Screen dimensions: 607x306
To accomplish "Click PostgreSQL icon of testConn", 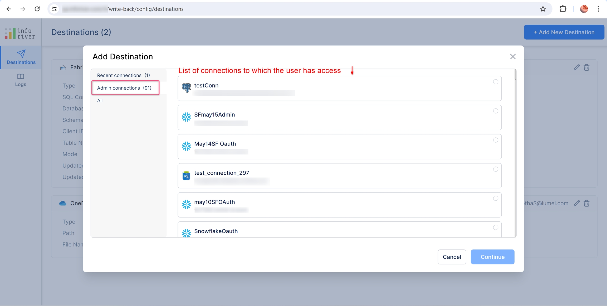I will [186, 88].
